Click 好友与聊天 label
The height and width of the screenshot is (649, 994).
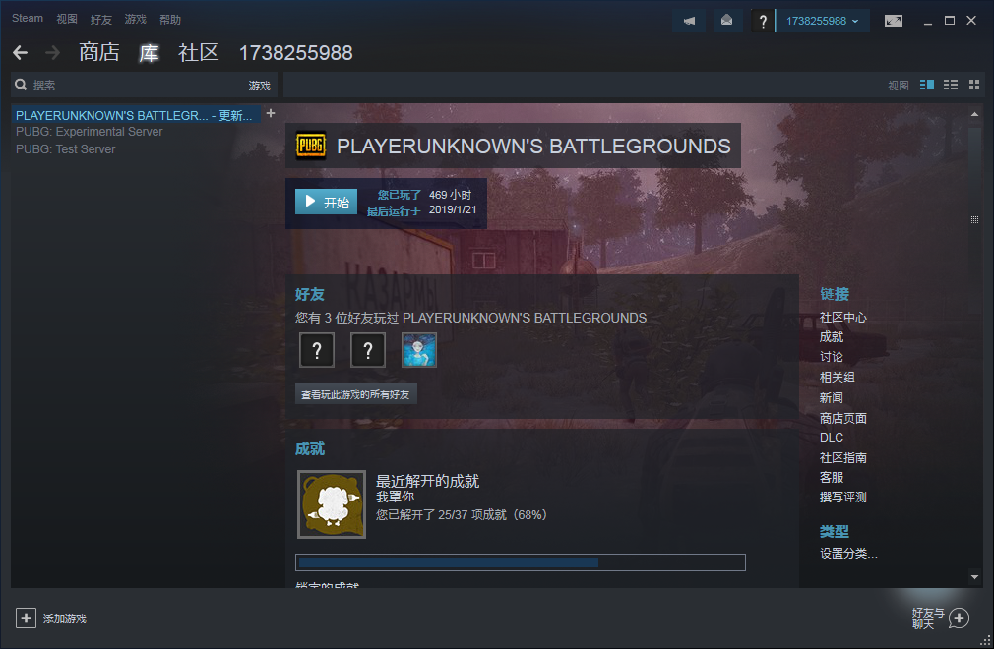coord(928,619)
